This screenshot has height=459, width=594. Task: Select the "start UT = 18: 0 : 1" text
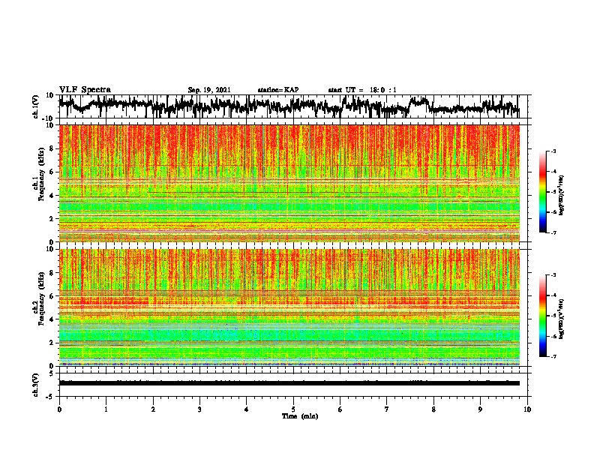click(362, 90)
